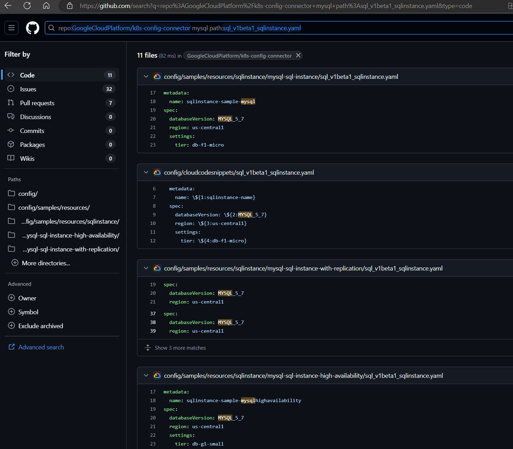Open config/cloudcodesnippets/sql_v1beta1_sqlinstance.yaml file link
This screenshot has height=449, width=513.
click(x=239, y=173)
